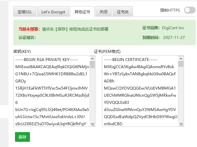This screenshot has width=197, height=147.
Task: Click the 证书(PEM格式) label
Action: coord(107,52)
